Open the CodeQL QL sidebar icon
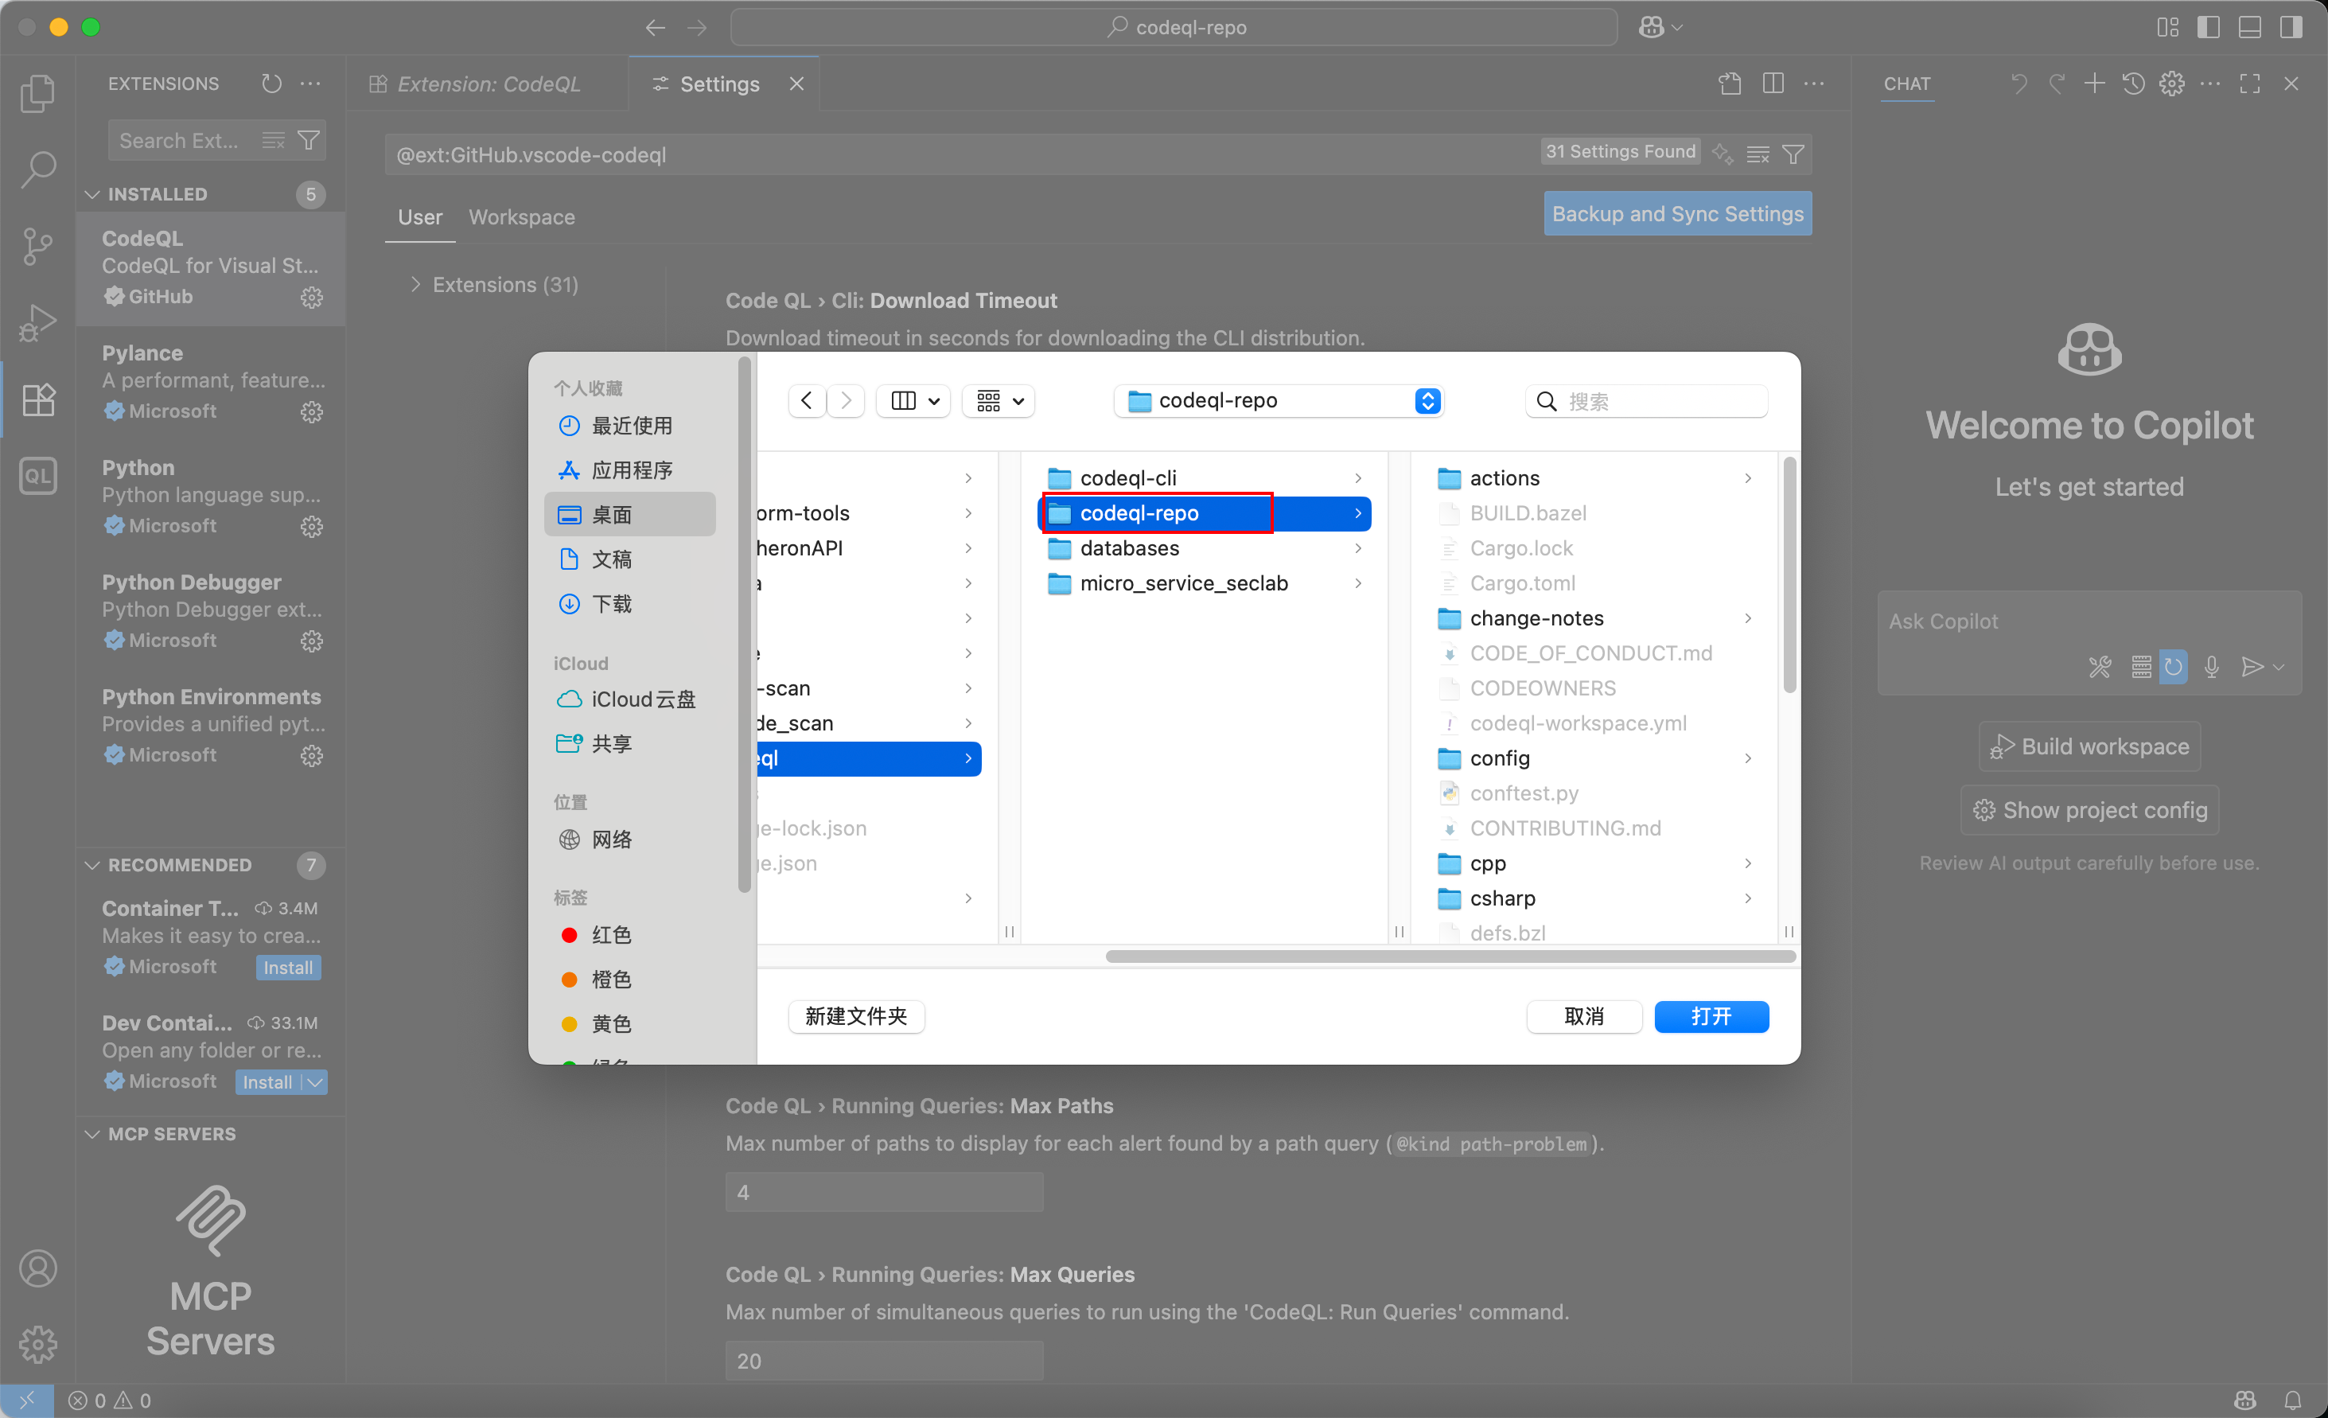Viewport: 2328px width, 1418px height. [38, 475]
